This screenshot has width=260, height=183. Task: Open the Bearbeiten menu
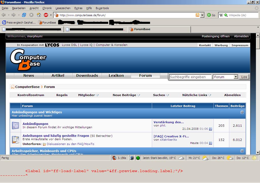coord(19,8)
